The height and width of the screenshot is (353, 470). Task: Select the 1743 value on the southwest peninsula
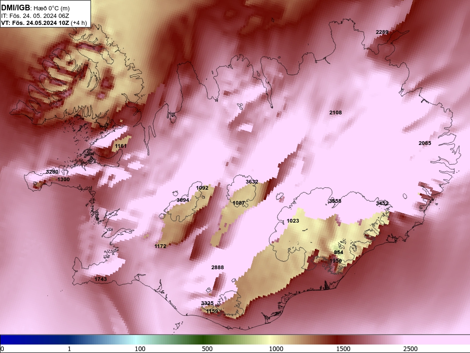pyautogui.click(x=101, y=279)
